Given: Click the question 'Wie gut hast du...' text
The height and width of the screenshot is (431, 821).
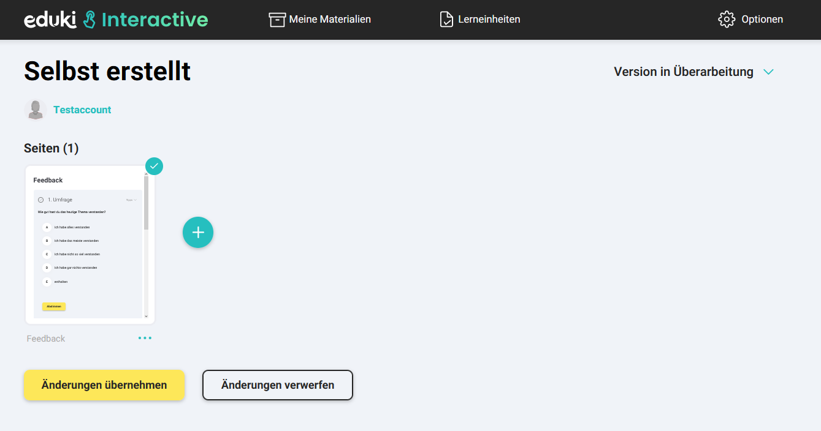Looking at the screenshot, I should click(x=72, y=212).
